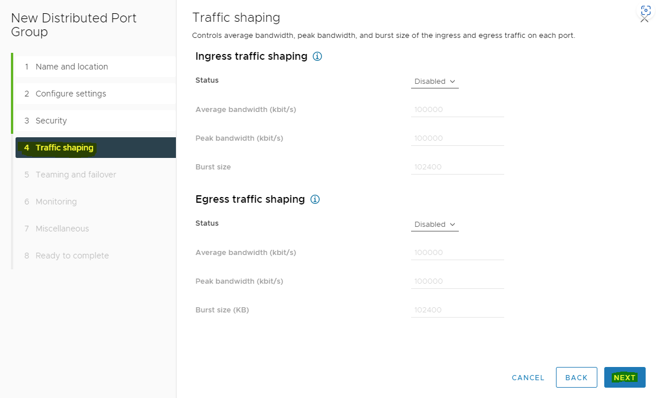Viewport: 656px width, 398px height.
Task: Click the Egress traffic shaping heading
Action: (250, 199)
